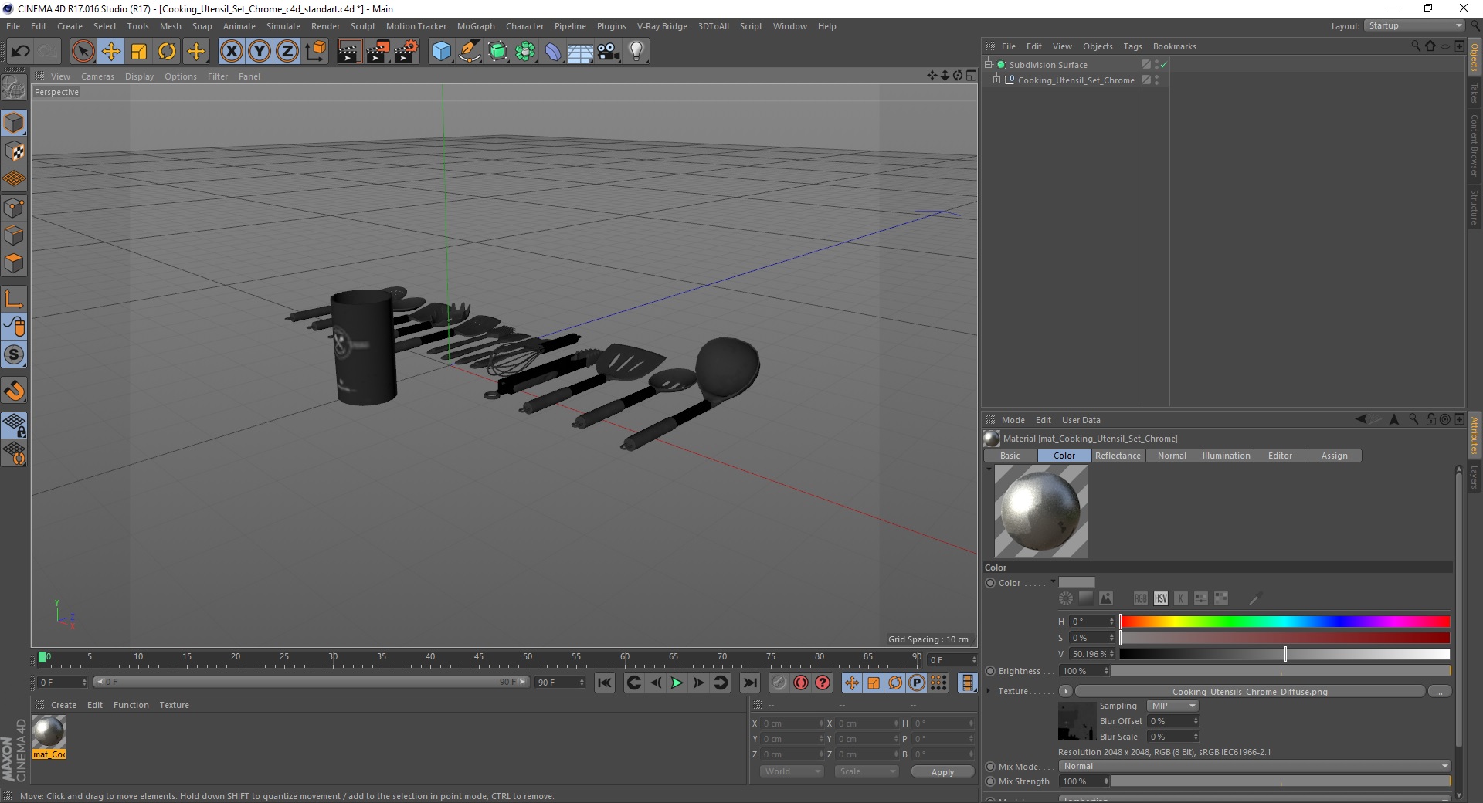Click the Apply button in coordinates

(x=942, y=772)
